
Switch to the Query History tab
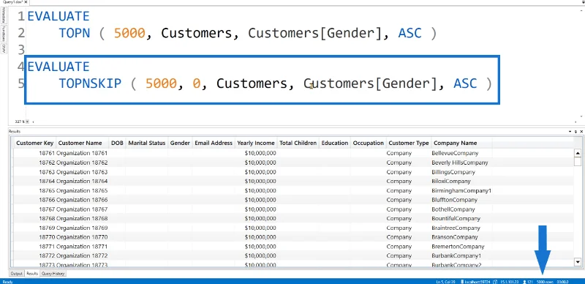(x=53, y=274)
